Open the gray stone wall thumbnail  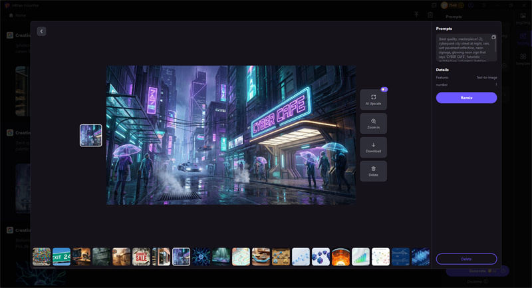pos(102,257)
